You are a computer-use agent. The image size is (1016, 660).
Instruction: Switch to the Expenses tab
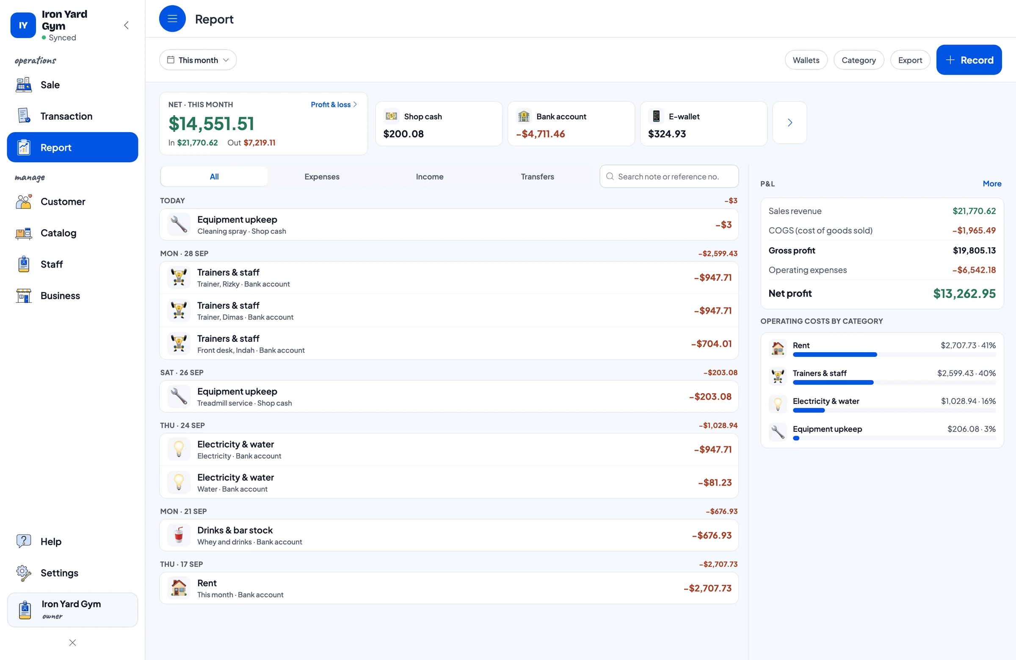[x=321, y=176]
